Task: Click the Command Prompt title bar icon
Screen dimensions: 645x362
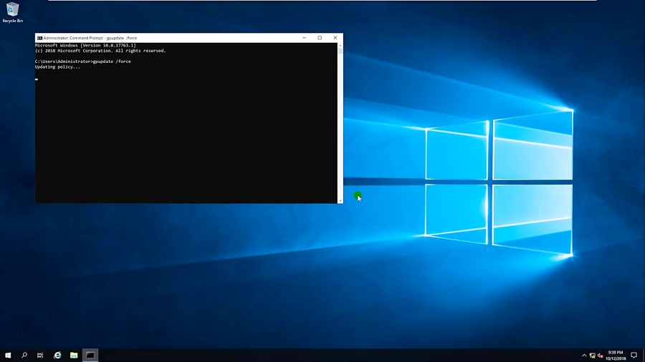Action: coord(39,38)
